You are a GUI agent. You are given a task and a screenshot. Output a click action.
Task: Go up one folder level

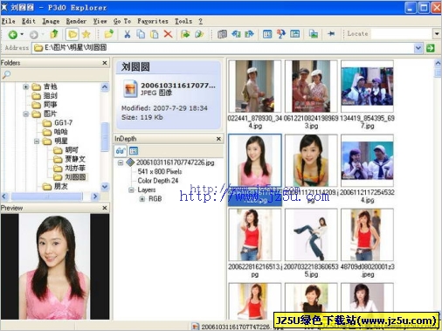tap(54, 34)
